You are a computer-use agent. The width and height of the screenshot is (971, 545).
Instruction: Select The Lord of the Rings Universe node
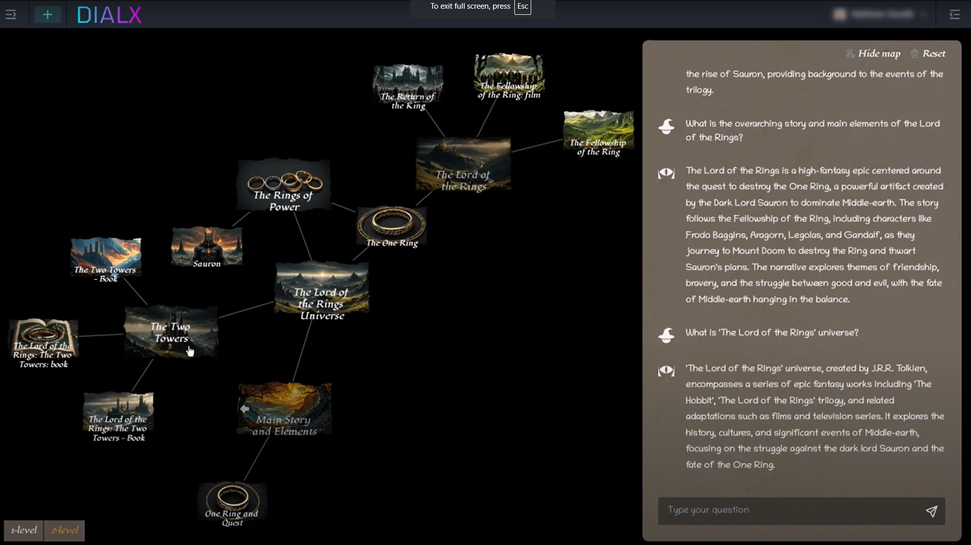[x=322, y=291]
